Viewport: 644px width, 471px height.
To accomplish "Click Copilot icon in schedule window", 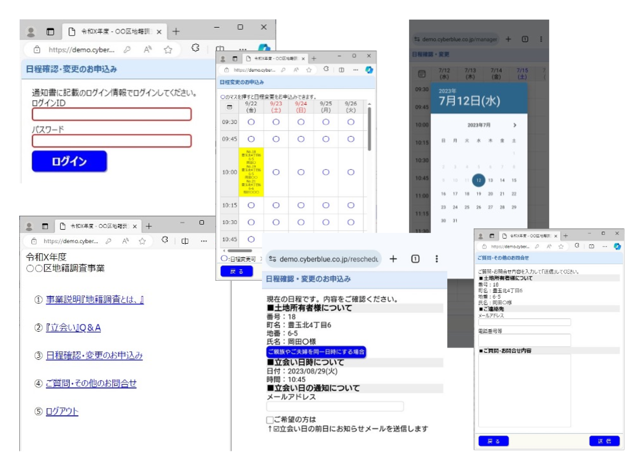I will (x=369, y=70).
